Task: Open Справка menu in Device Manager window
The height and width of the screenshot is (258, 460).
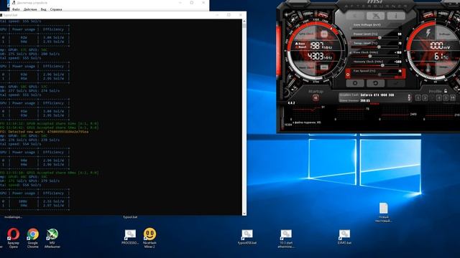Action: [x=56, y=9]
